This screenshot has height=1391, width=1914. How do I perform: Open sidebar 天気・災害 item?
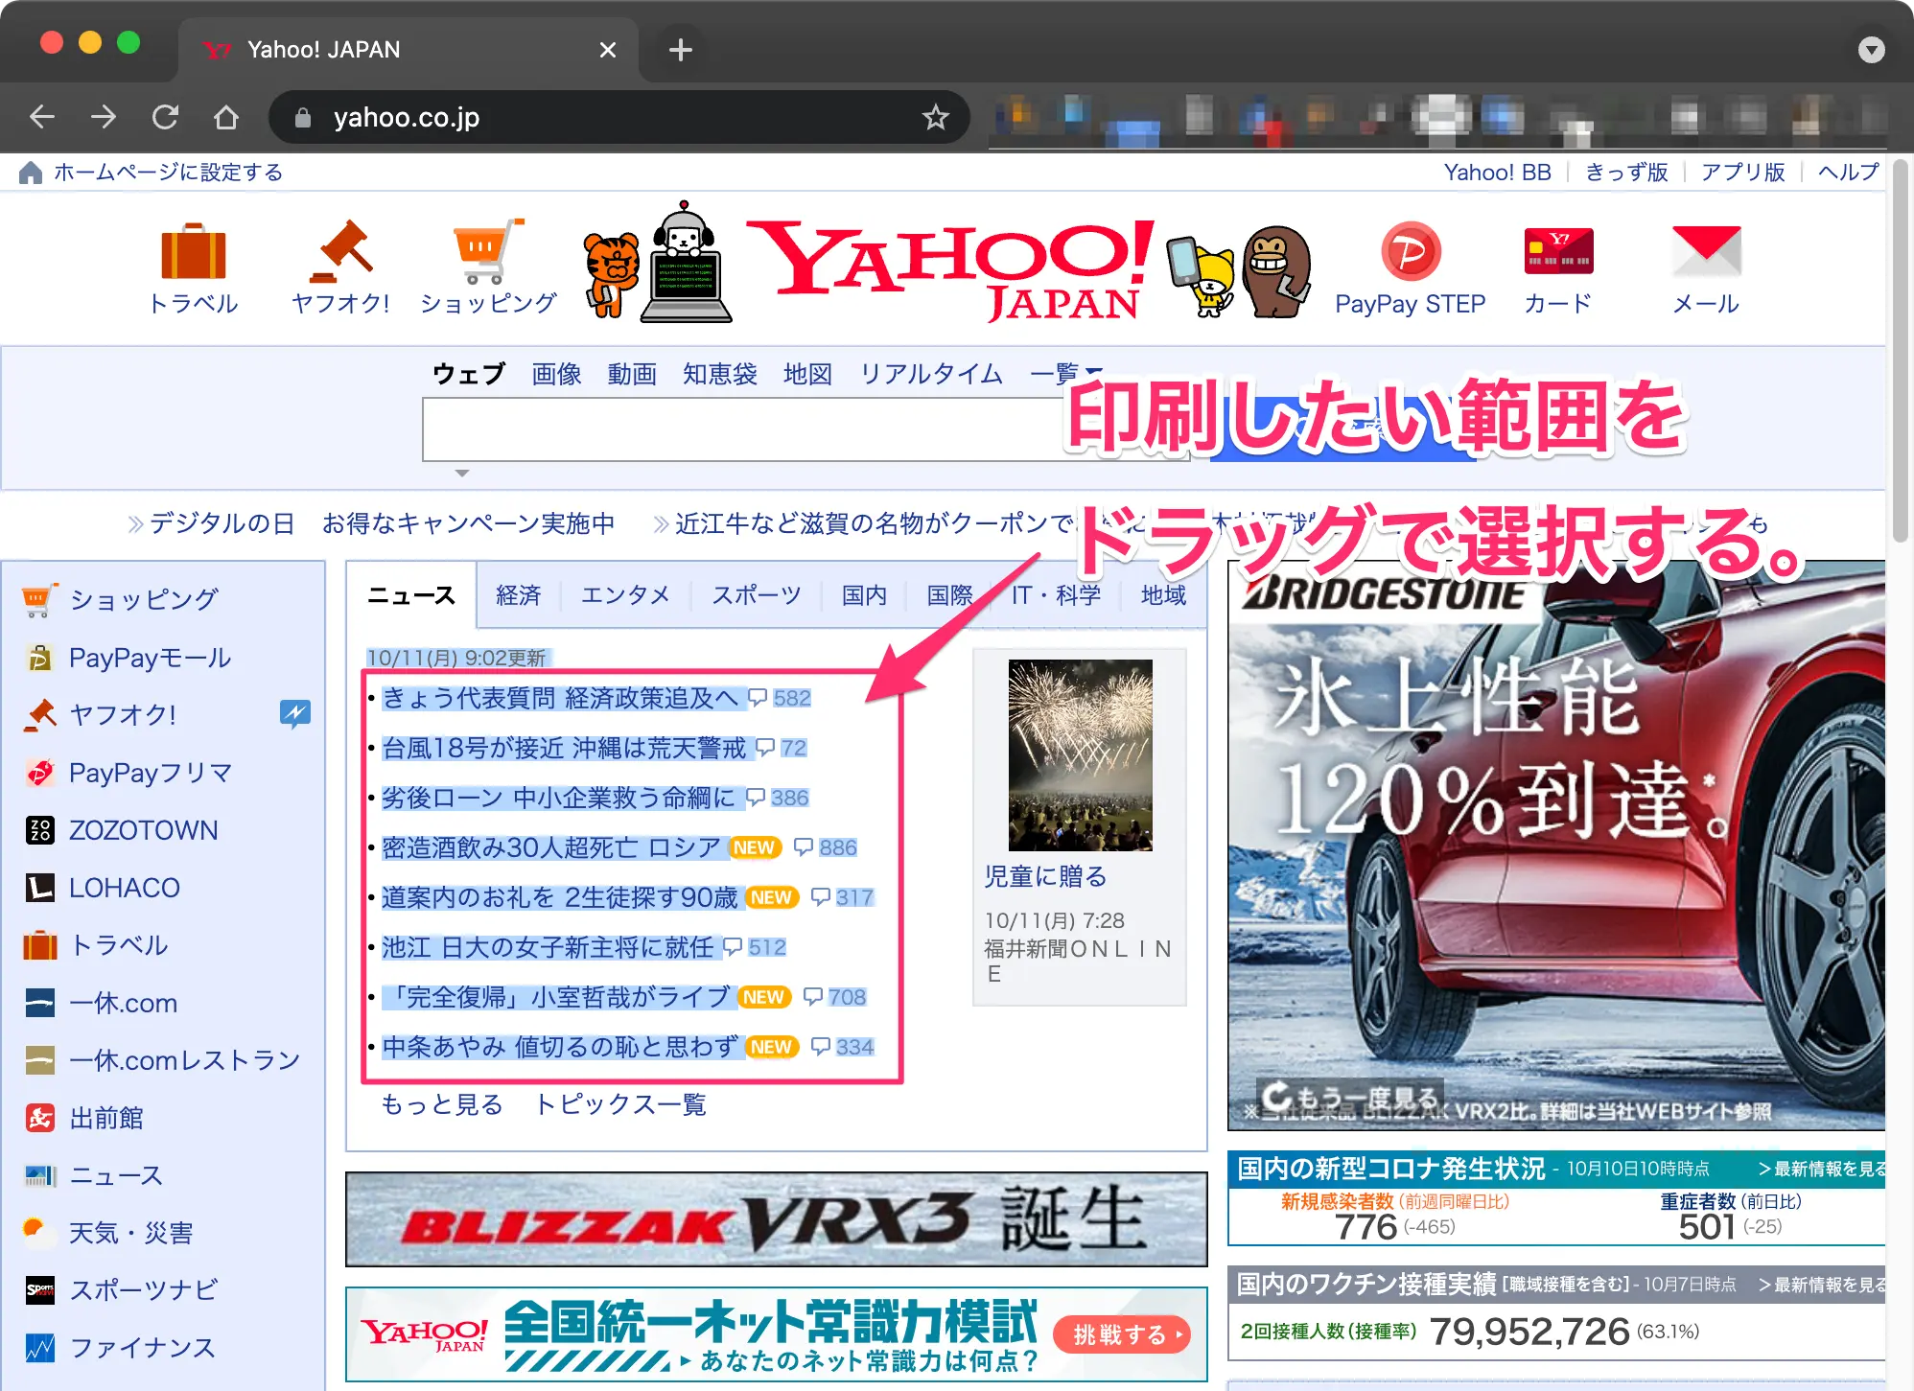point(130,1233)
